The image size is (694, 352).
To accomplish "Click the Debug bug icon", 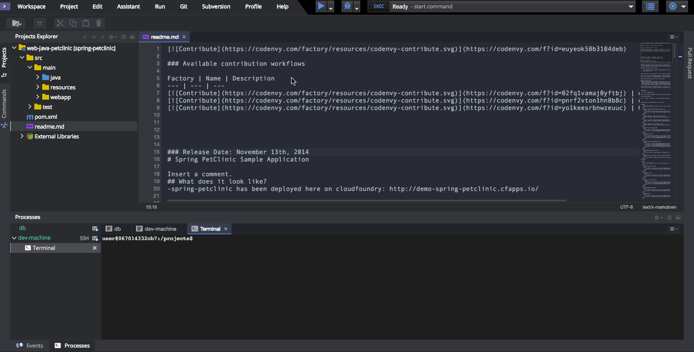I will coord(347,6).
